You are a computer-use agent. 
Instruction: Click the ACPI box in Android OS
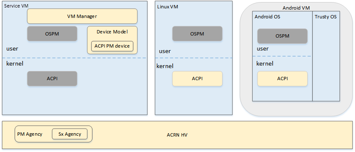(282, 79)
